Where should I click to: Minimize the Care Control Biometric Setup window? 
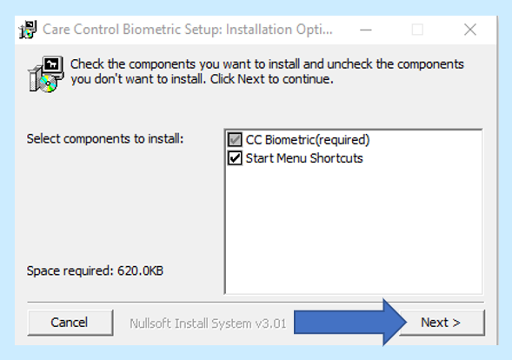pyautogui.click(x=366, y=30)
